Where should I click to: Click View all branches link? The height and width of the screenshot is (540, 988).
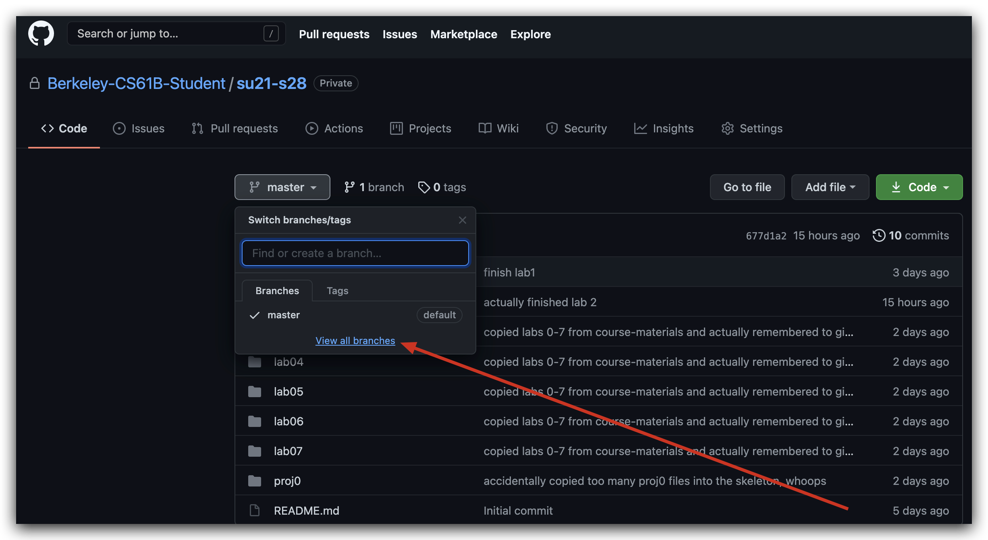click(x=355, y=340)
